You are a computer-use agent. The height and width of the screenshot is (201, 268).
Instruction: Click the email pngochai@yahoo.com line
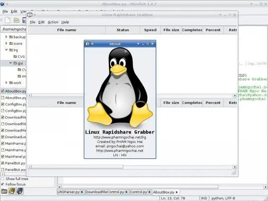pyautogui.click(x=120, y=146)
